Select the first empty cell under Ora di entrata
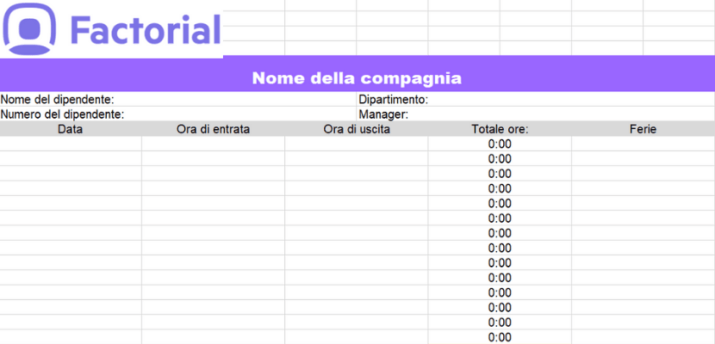 (213, 144)
